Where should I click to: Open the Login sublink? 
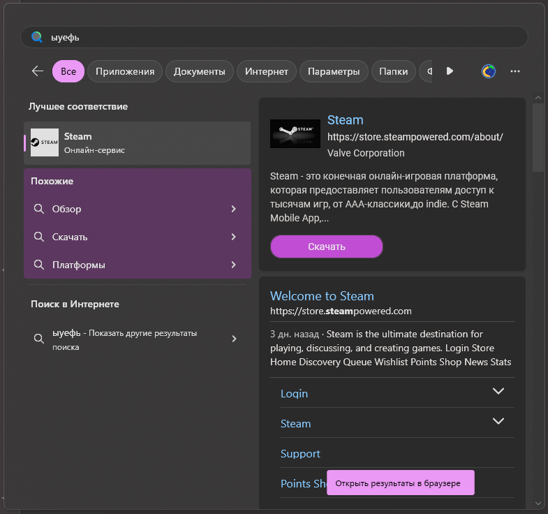tap(295, 393)
